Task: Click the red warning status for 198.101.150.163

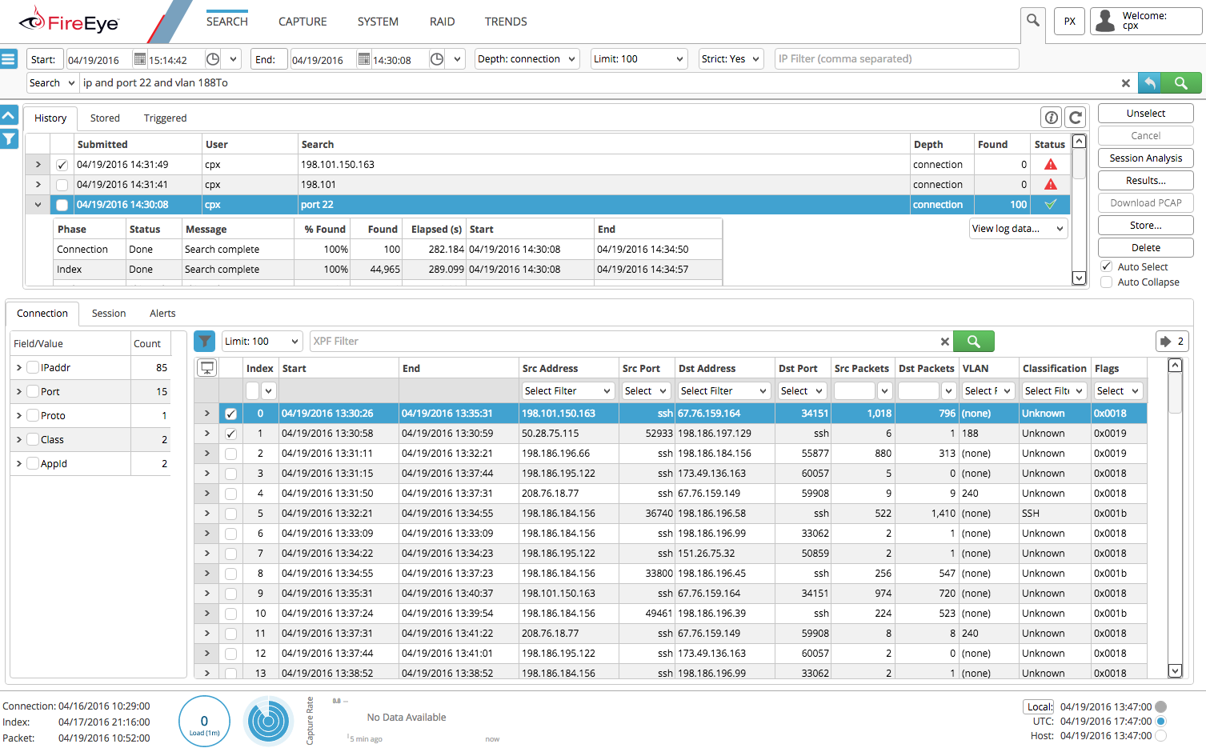Action: point(1051,165)
